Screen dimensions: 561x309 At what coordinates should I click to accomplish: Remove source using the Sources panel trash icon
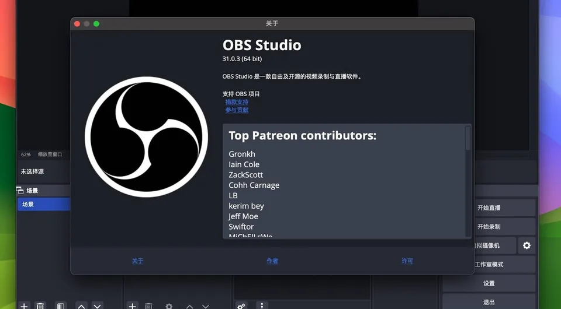148,306
